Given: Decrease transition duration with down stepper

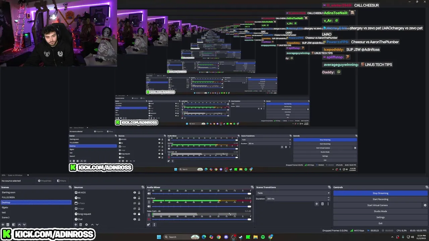Looking at the screenshot, I should [x=328, y=199].
